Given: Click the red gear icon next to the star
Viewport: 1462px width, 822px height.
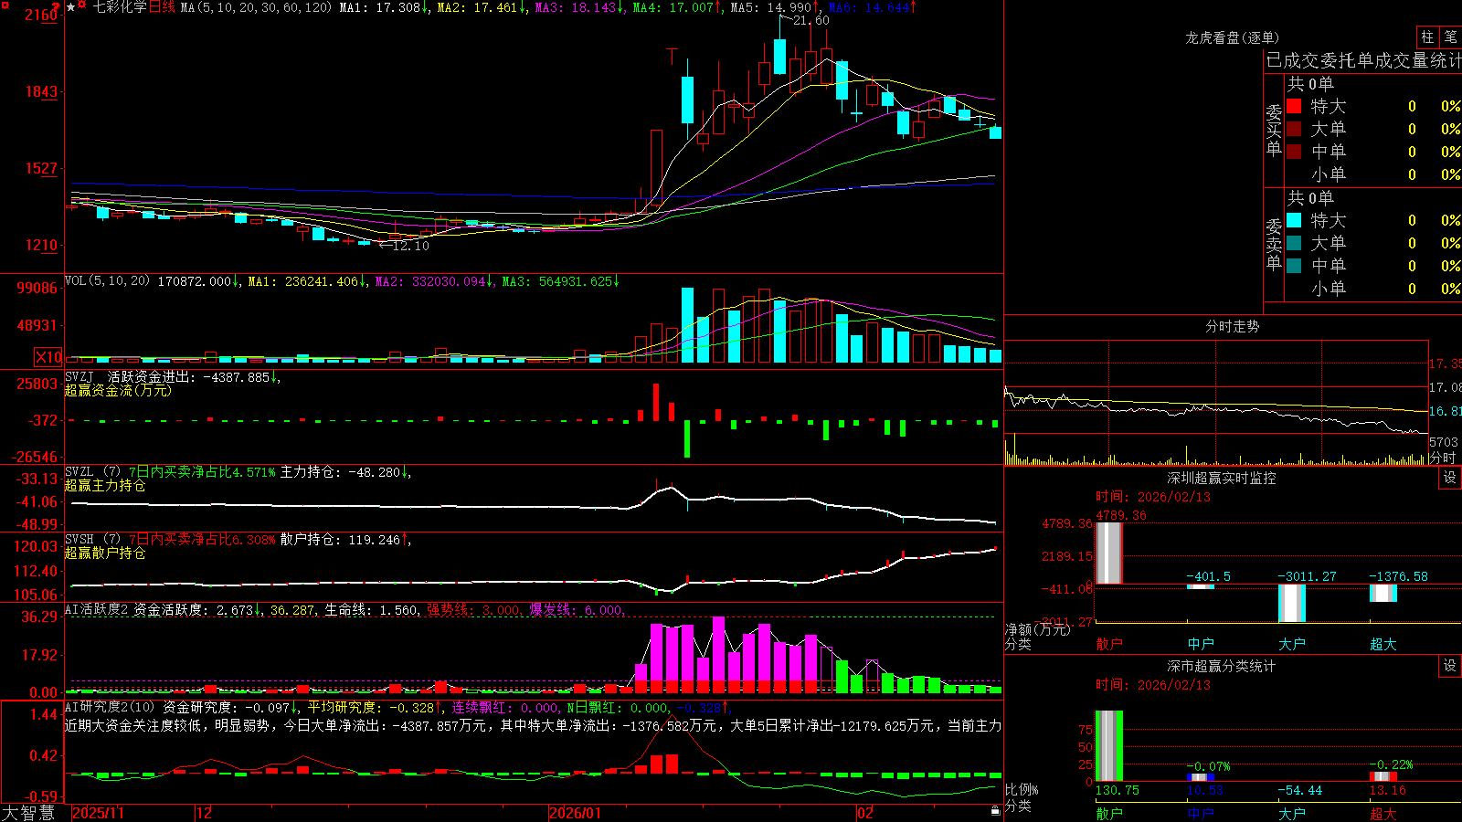Looking at the screenshot, I should click(x=82, y=5).
